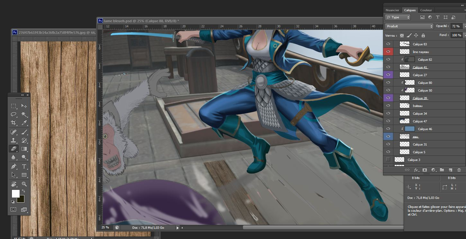Image resolution: width=466 pixels, height=239 pixels.
Task: Select the Horizontal Type tool
Action: click(24, 166)
